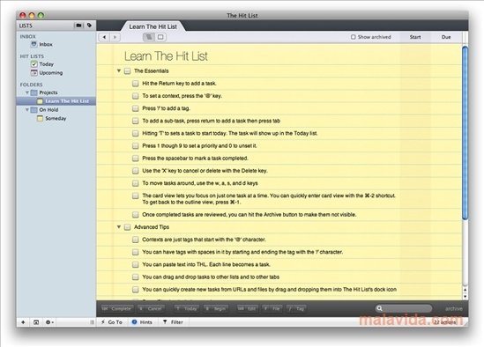
Task: Collapse the Advanced Tips group
Action: pos(119,227)
